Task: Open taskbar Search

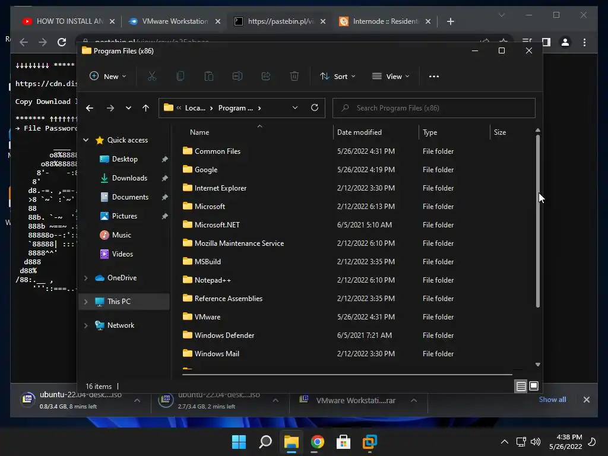Action: 265,442
